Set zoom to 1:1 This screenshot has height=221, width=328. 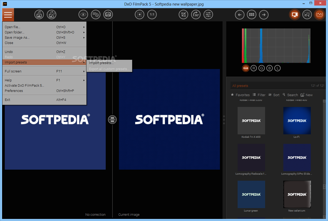(x=152, y=14)
